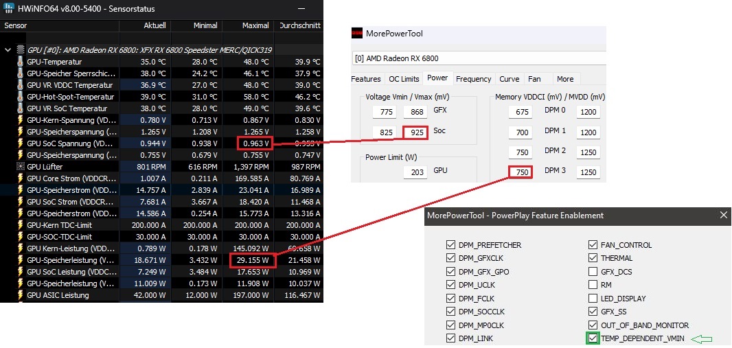Click lightning icon of GPU-Kern-Spannung row
This screenshot has width=732, height=348.
[21, 120]
